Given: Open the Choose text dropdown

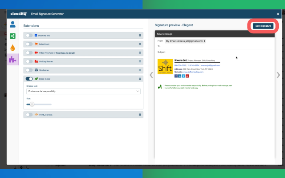Looking at the screenshot, I should (83, 91).
